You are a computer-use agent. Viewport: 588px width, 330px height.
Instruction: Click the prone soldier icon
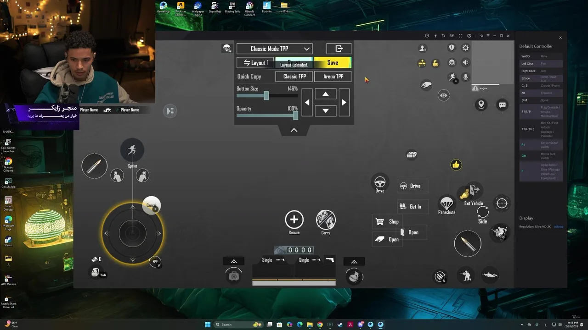tap(490, 275)
